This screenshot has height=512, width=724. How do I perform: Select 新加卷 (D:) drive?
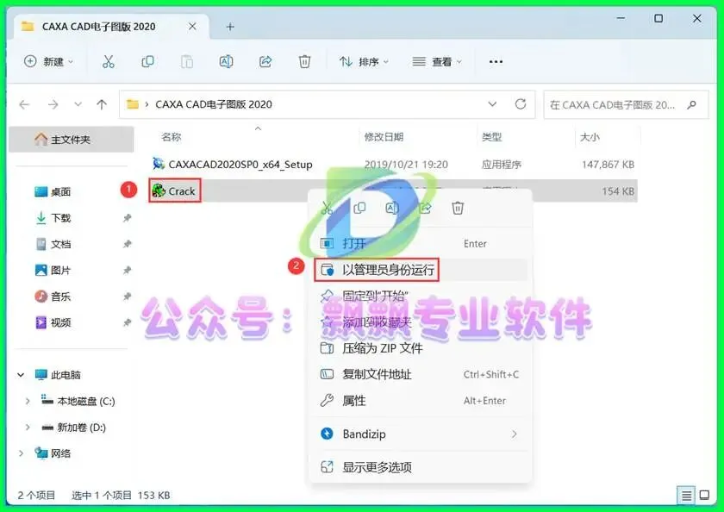tap(81, 428)
